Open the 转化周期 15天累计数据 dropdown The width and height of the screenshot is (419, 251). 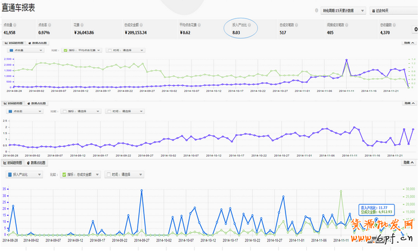[342, 11]
